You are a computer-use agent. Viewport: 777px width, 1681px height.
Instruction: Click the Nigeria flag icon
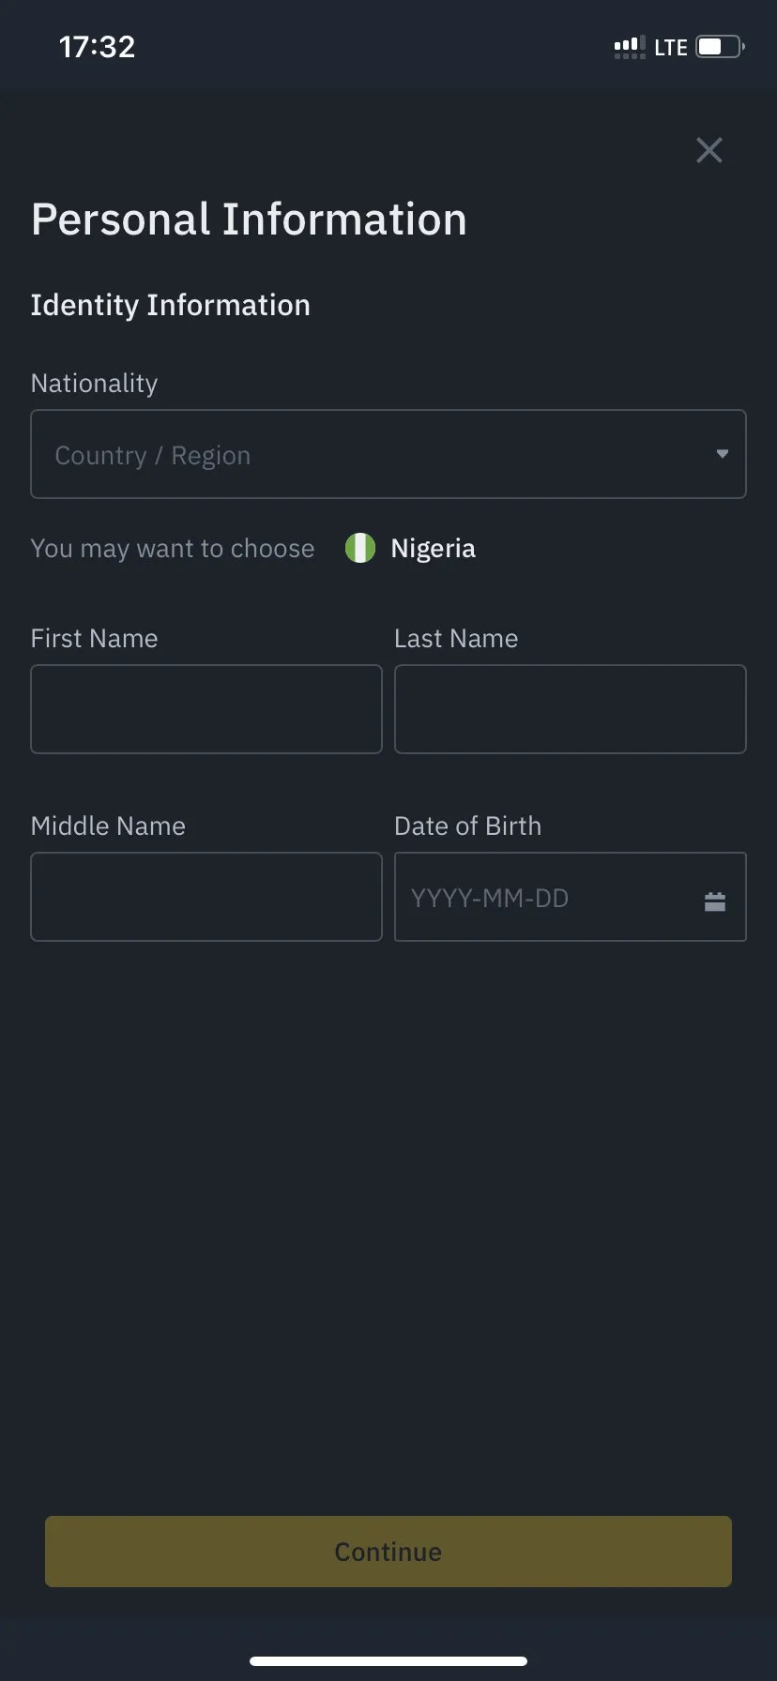point(359,548)
